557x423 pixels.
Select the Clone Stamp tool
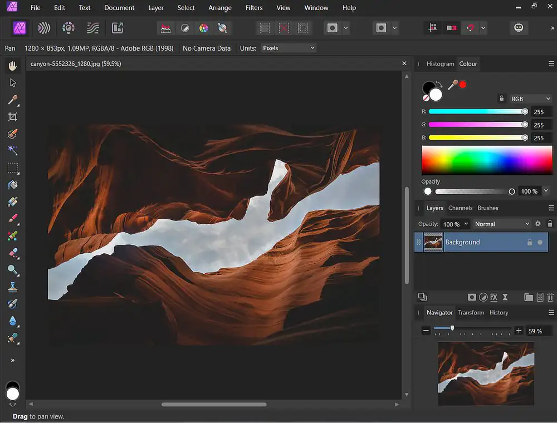pos(12,286)
